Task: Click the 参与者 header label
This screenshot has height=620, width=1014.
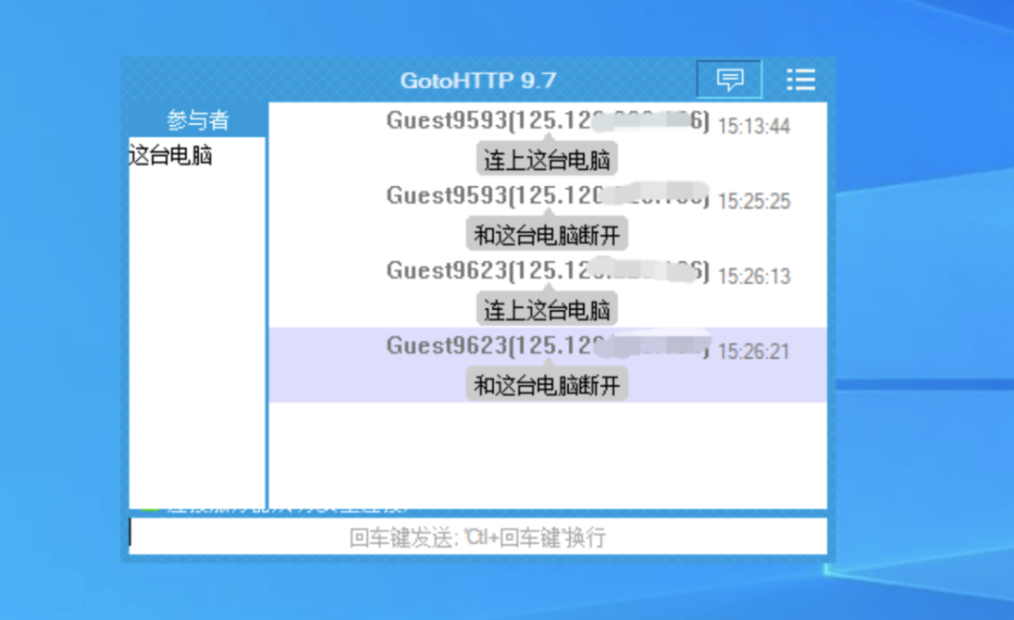Action: click(x=197, y=120)
